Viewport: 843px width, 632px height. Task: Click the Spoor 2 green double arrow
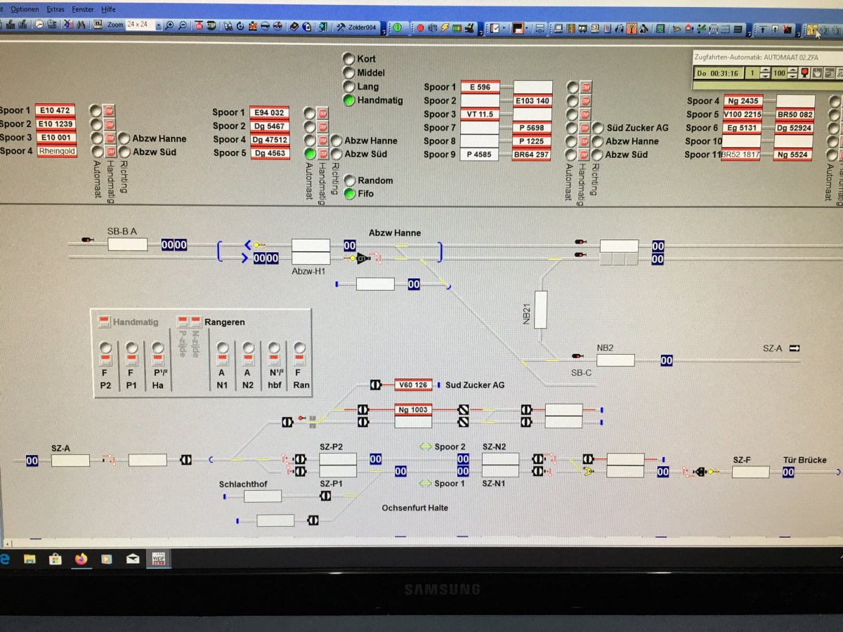pyautogui.click(x=425, y=447)
